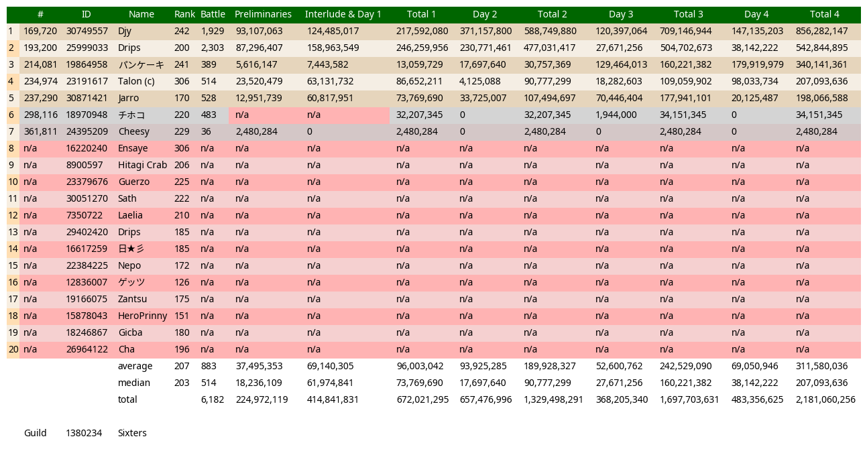Select ID cell 8900597

[84, 165]
